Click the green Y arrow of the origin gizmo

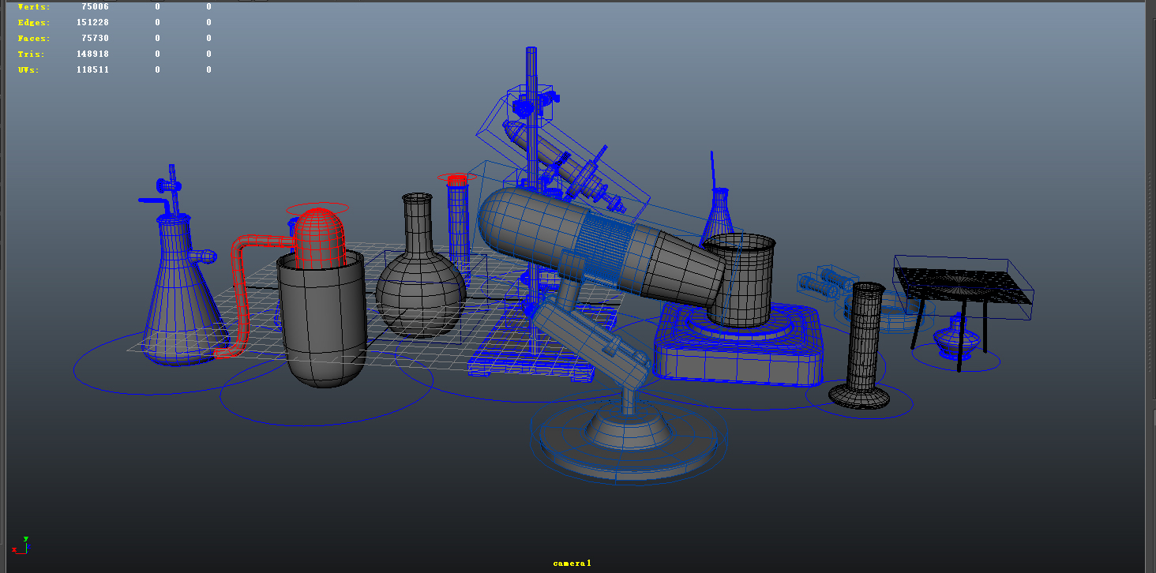point(26,548)
